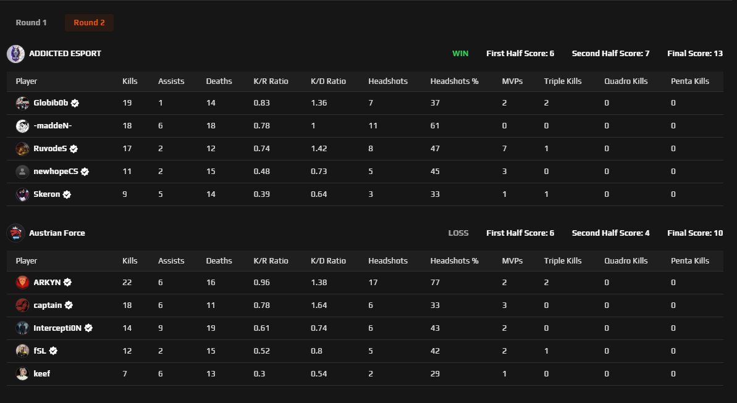Image resolution: width=737 pixels, height=403 pixels.
Task: Click RuvodeS's K/D ratio 1.42
Action: [319, 148]
